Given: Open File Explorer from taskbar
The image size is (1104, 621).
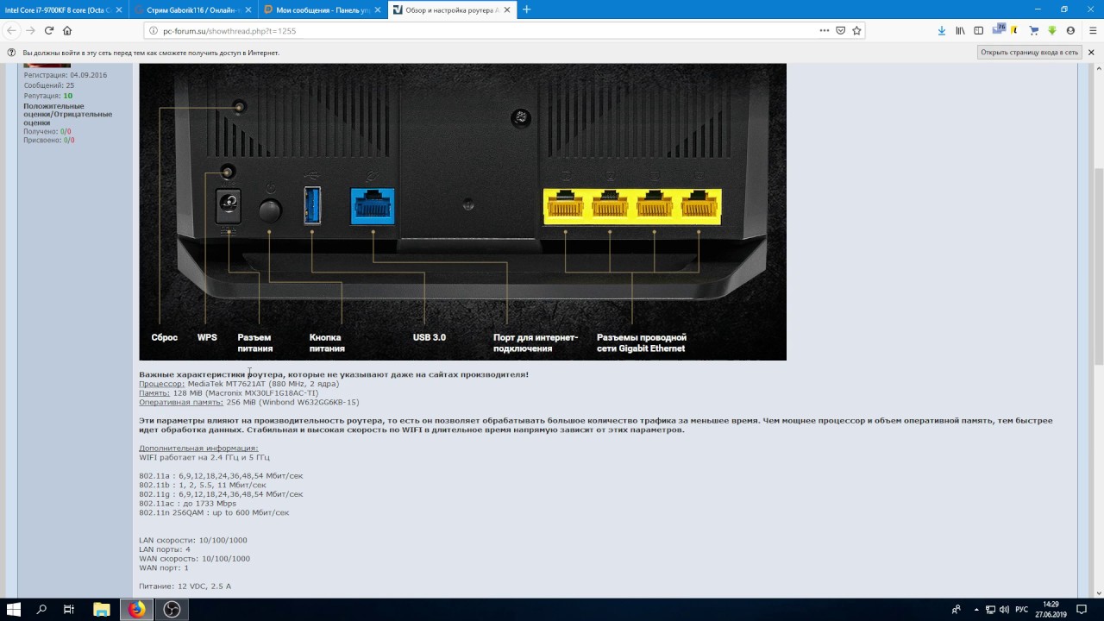Looking at the screenshot, I should (102, 609).
